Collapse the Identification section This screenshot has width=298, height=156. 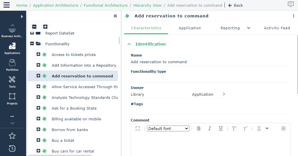point(129,44)
